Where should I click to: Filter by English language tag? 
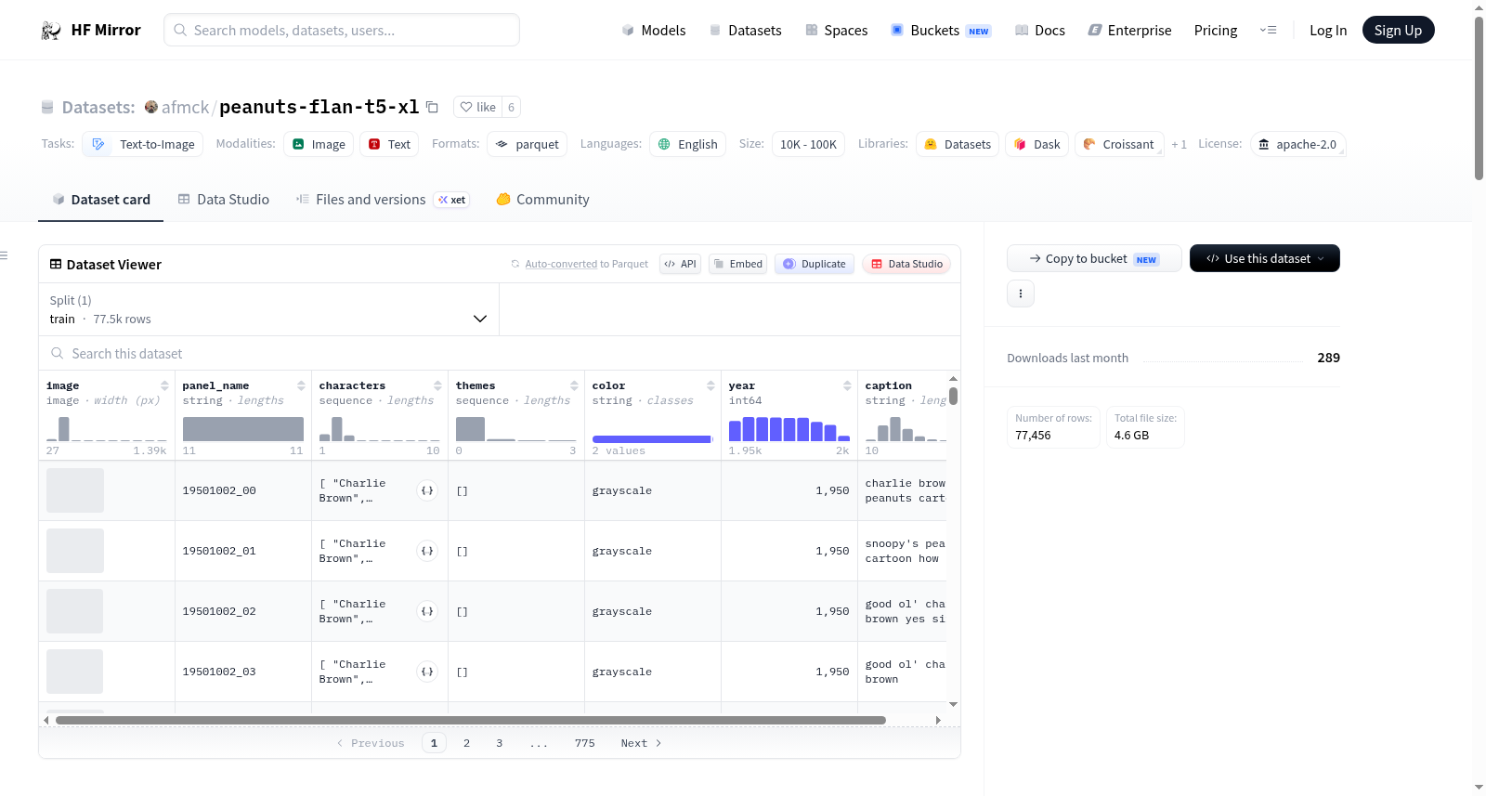click(x=688, y=144)
